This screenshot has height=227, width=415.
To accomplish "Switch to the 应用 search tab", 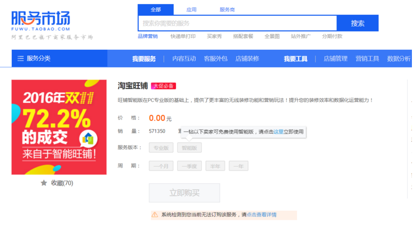I will click(191, 10).
